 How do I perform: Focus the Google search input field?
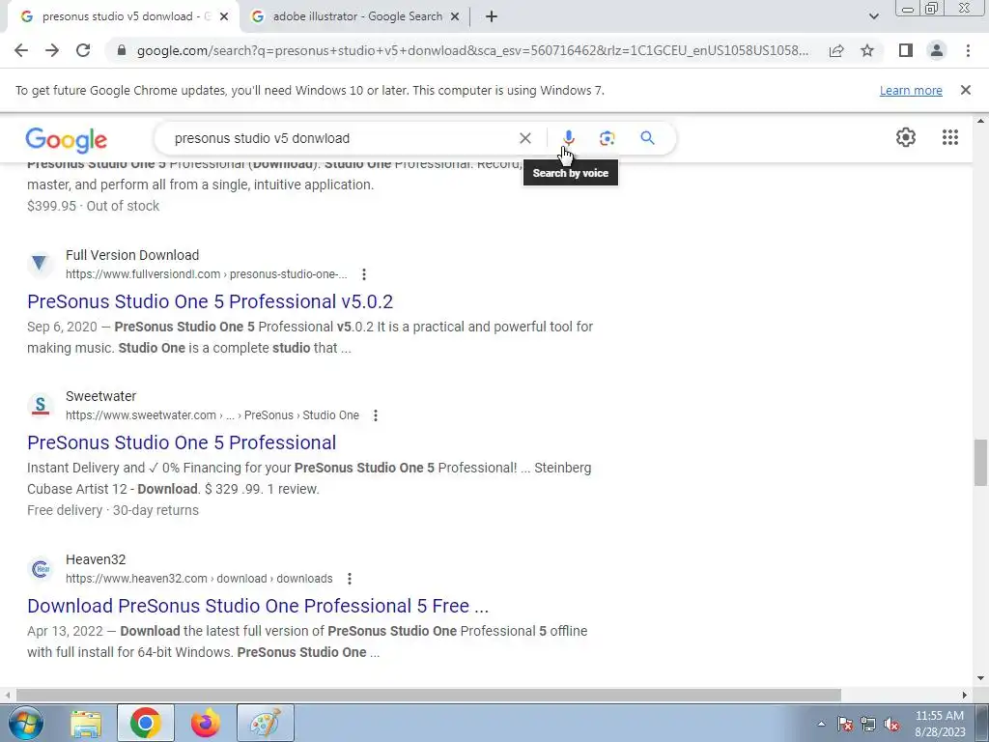tap(341, 138)
